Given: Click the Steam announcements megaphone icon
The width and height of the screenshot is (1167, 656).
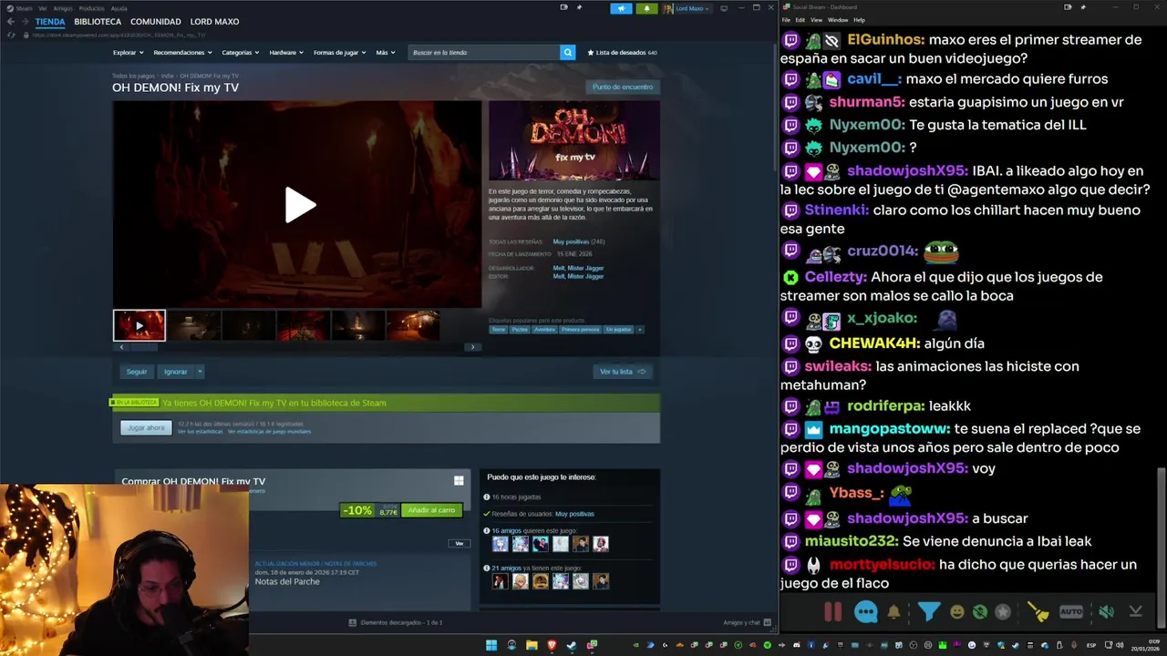Looking at the screenshot, I should coord(621,8).
